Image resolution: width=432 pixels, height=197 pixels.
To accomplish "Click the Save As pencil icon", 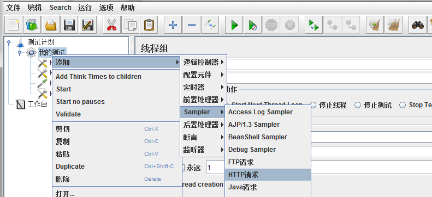I will [88, 25].
